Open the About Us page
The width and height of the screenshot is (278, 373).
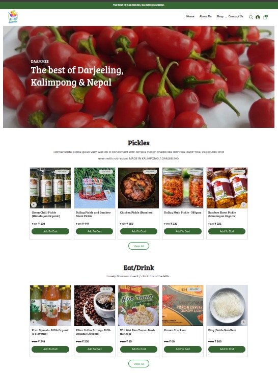pyautogui.click(x=205, y=16)
